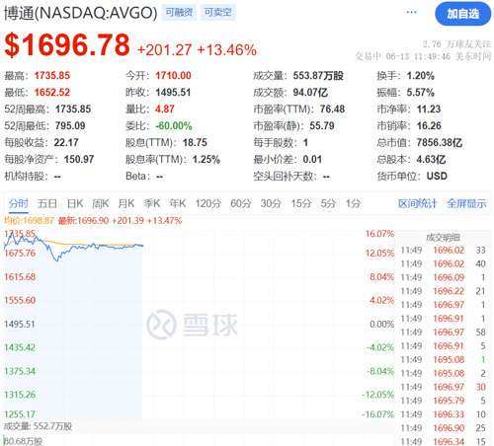This screenshot has width=494, height=446.
Task: Switch to the 1分 interval tab
Action: pyautogui.click(x=353, y=203)
